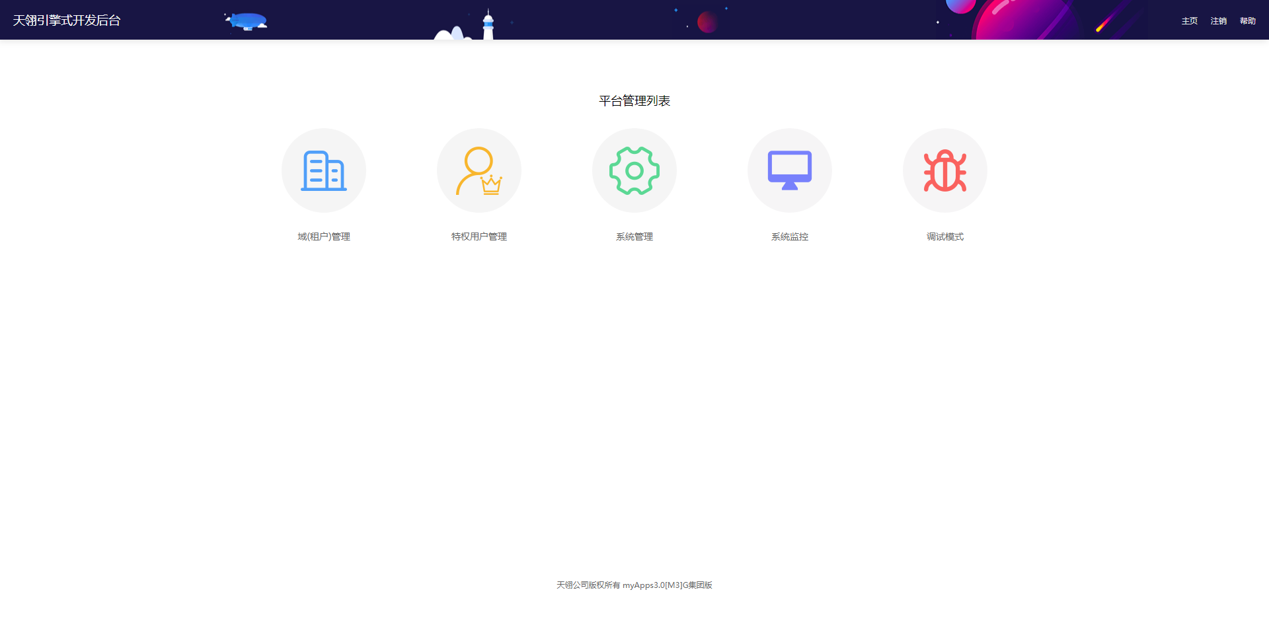This screenshot has height=619, width=1269.
Task: Select the system monitoring monitor icon
Action: (790, 170)
